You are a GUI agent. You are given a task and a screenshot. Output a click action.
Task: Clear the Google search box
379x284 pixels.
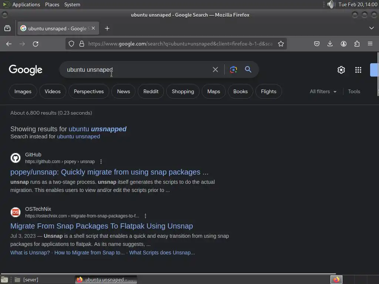pyautogui.click(x=215, y=70)
